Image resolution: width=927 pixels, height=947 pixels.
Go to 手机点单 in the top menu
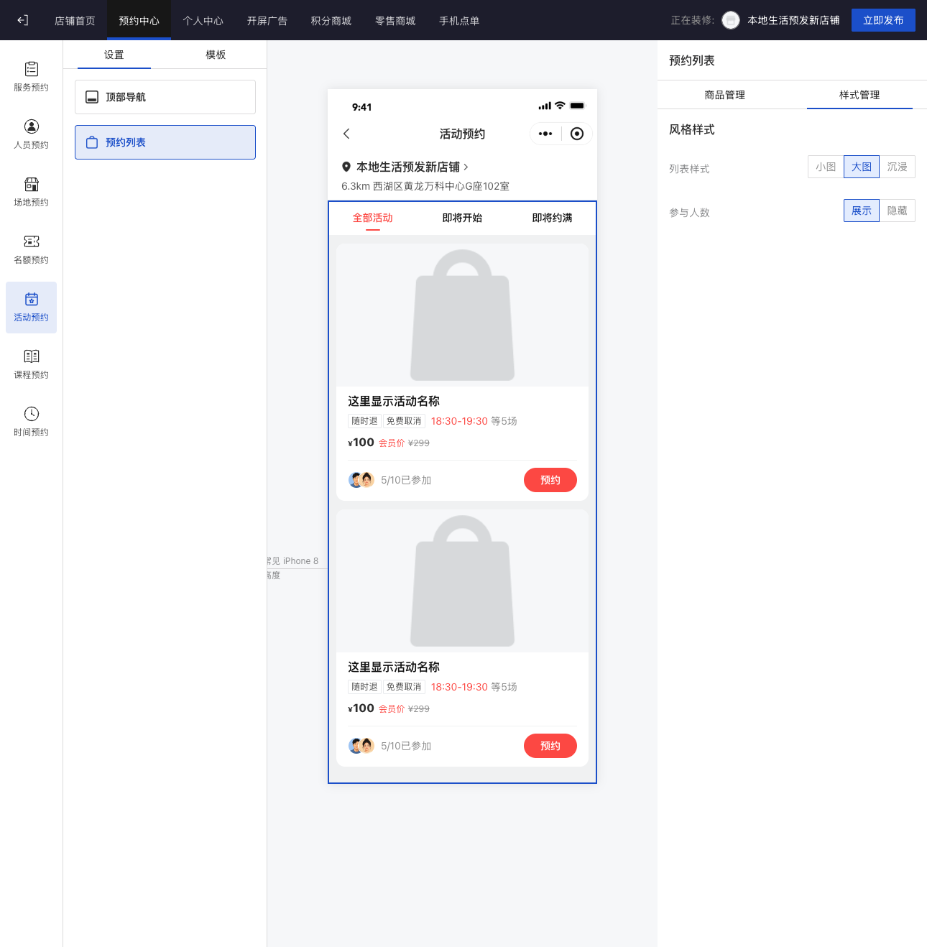tap(459, 20)
